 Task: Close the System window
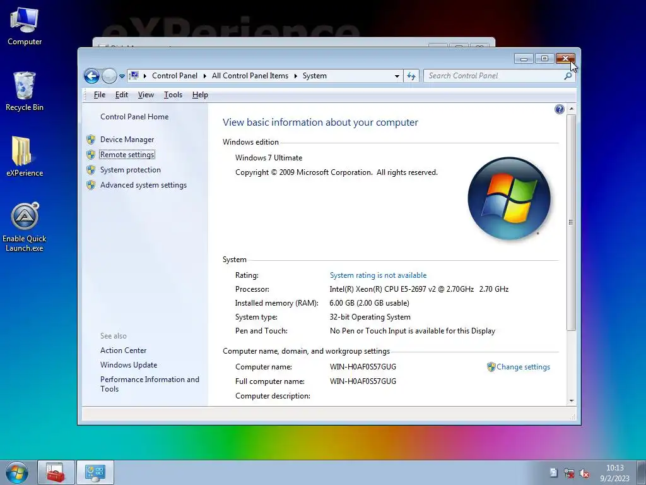click(565, 59)
